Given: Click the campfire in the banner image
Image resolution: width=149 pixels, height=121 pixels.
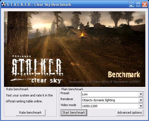Looking at the screenshot, I should (x=82, y=35).
